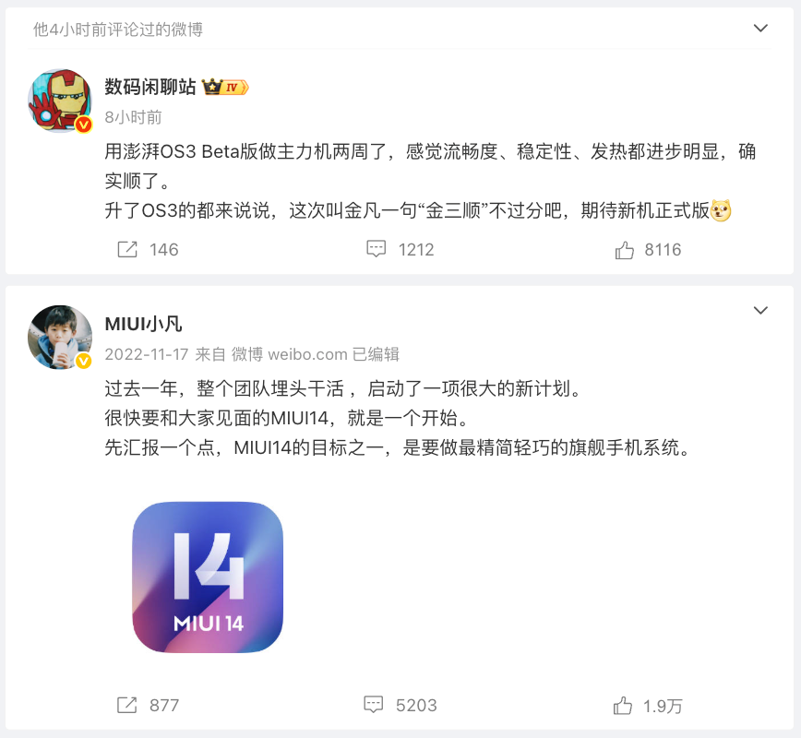This screenshot has width=801, height=738.
Task: Open the MIUI 14 logo image
Action: pyautogui.click(x=208, y=577)
